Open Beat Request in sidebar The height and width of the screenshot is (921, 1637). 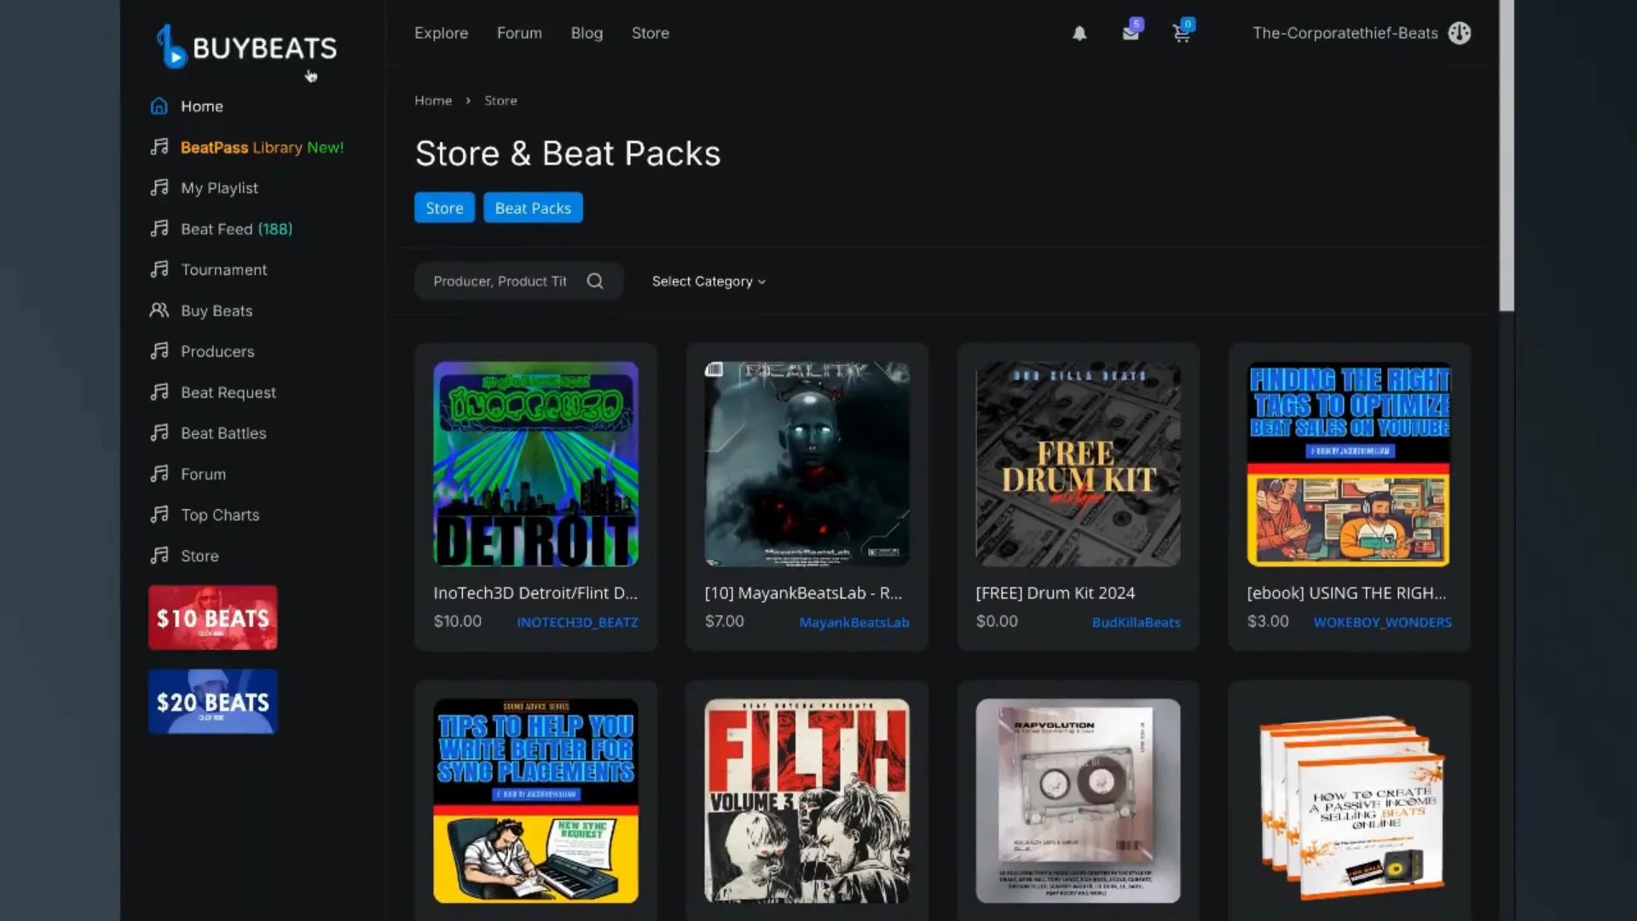228,393
